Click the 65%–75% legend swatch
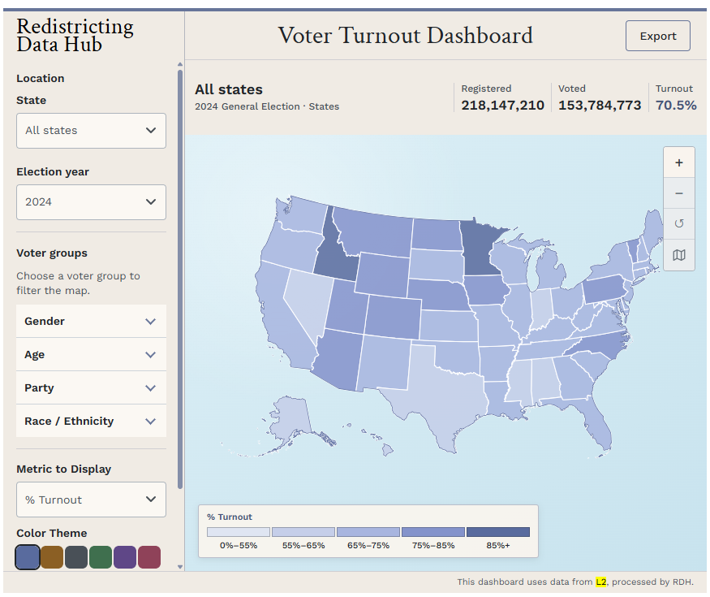 (x=368, y=532)
